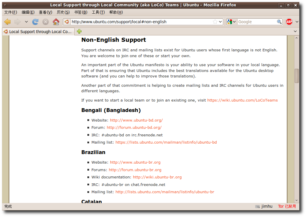Open the forum.ubuntu-bd.org forum link
Viewport: 306px width, 217px height.
tap(134, 128)
